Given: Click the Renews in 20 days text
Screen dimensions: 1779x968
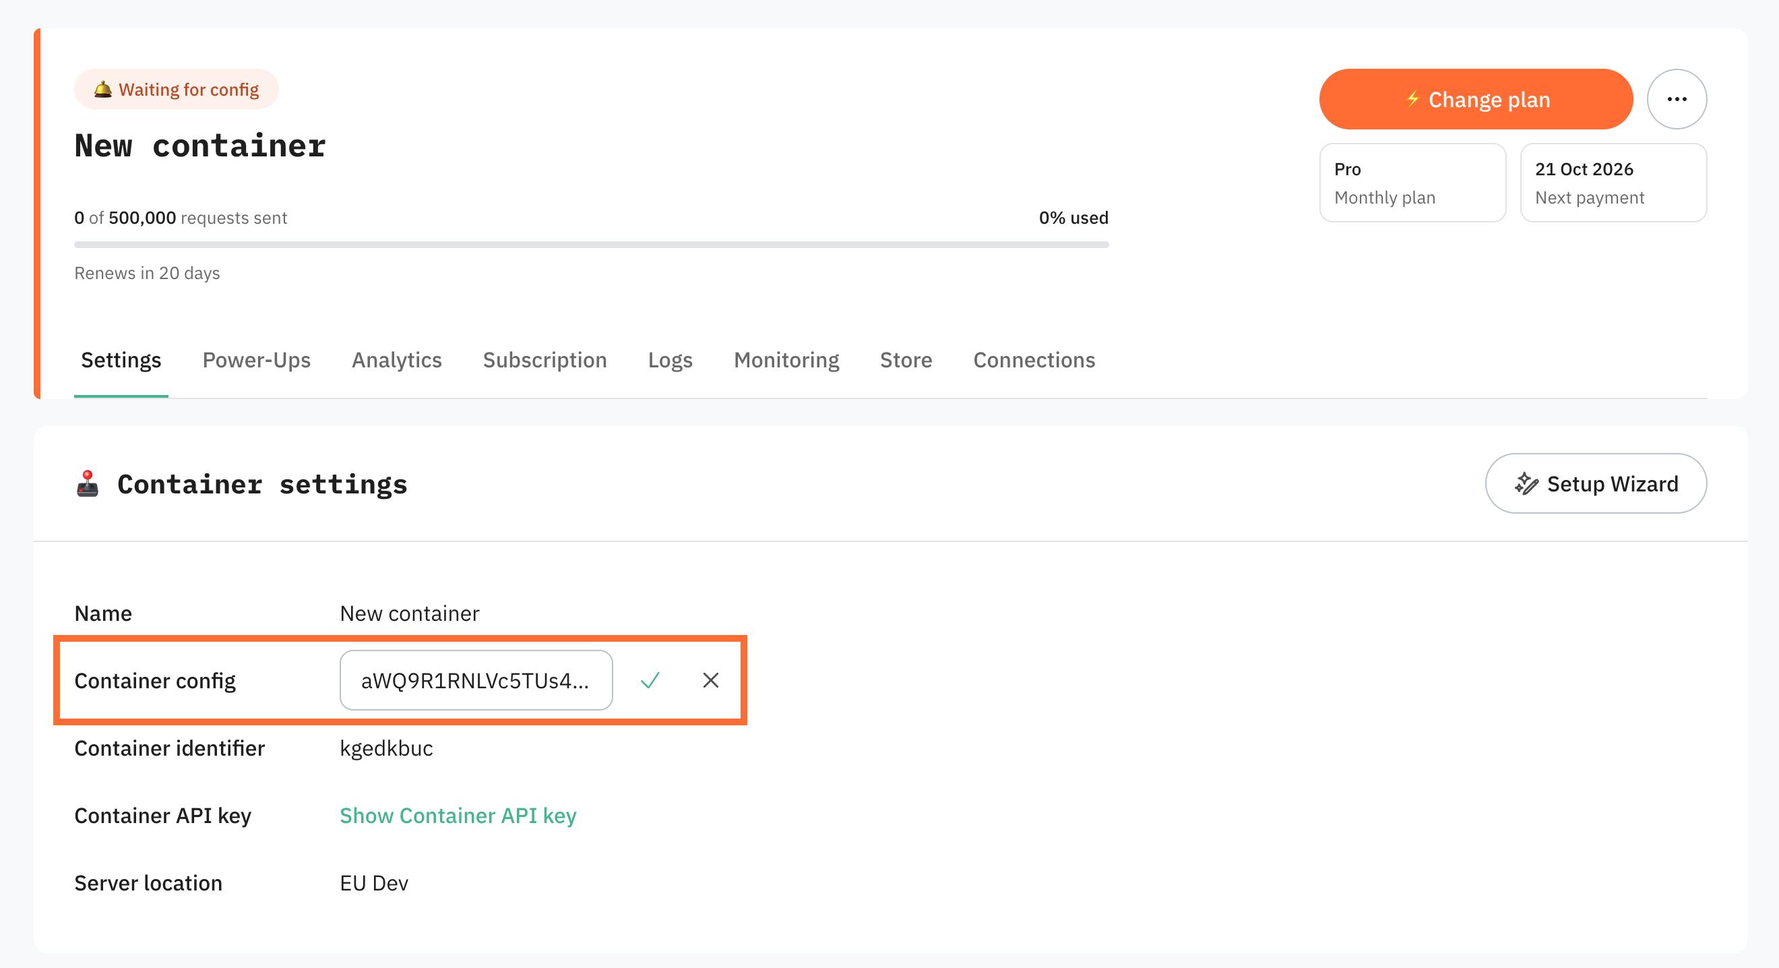Looking at the screenshot, I should click(x=147, y=273).
